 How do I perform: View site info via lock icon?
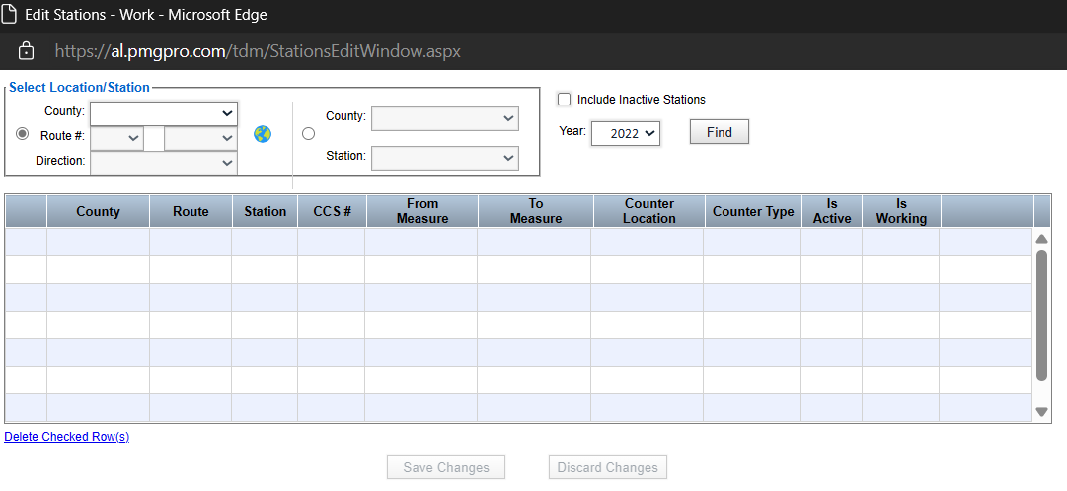[x=26, y=51]
